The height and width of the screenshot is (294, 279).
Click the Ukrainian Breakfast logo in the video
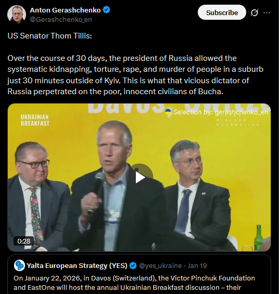pos(35,120)
